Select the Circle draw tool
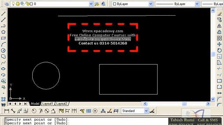The height and width of the screenshot is (125, 223). point(3,50)
